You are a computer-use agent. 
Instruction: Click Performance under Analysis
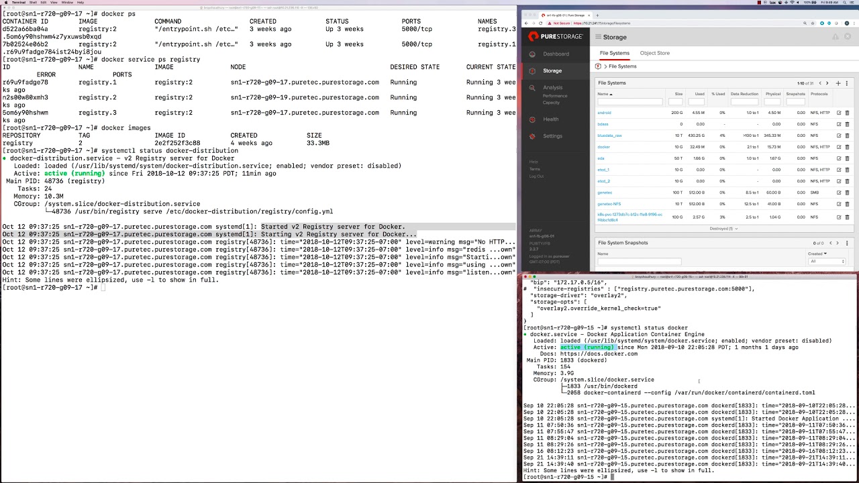(x=555, y=96)
